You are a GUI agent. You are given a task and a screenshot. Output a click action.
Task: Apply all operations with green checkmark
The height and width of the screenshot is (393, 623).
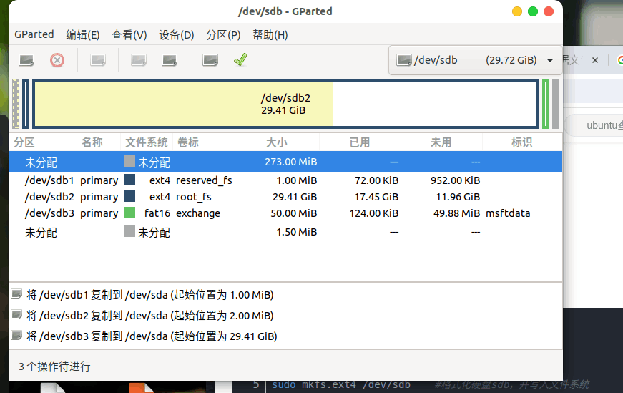coord(241,59)
